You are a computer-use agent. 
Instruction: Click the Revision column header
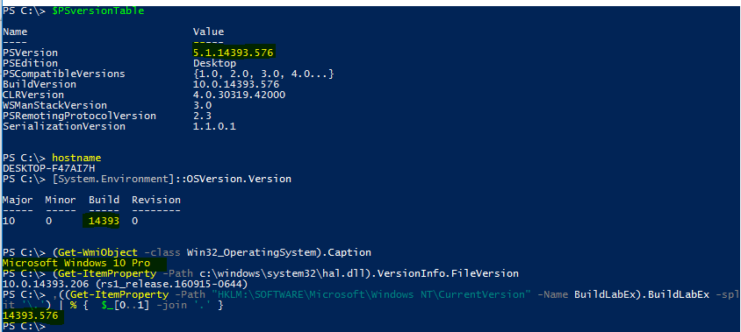(x=156, y=200)
